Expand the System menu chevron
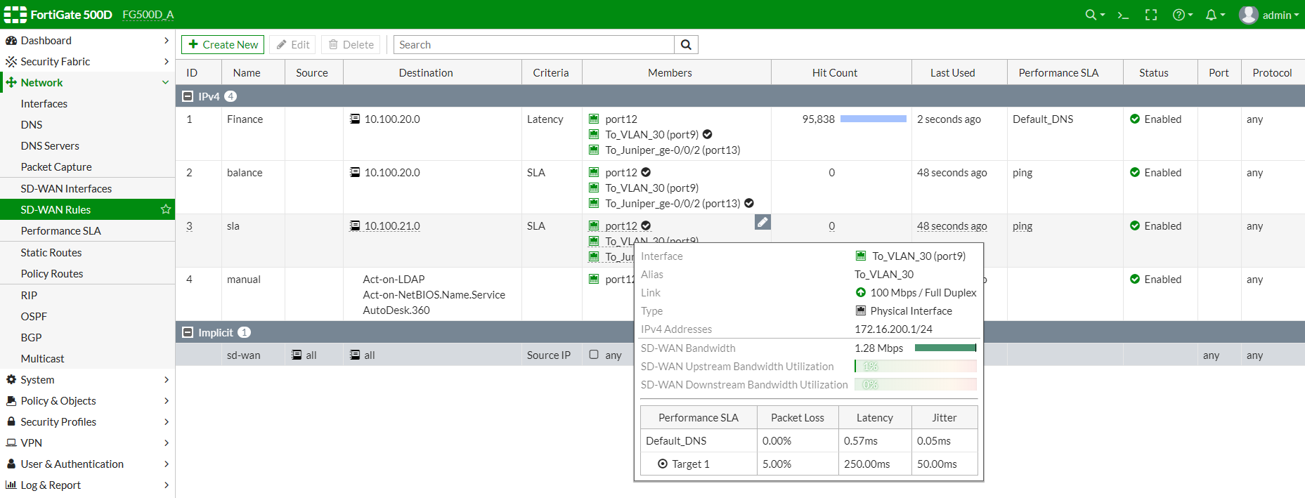The height and width of the screenshot is (498, 1305). (x=167, y=379)
